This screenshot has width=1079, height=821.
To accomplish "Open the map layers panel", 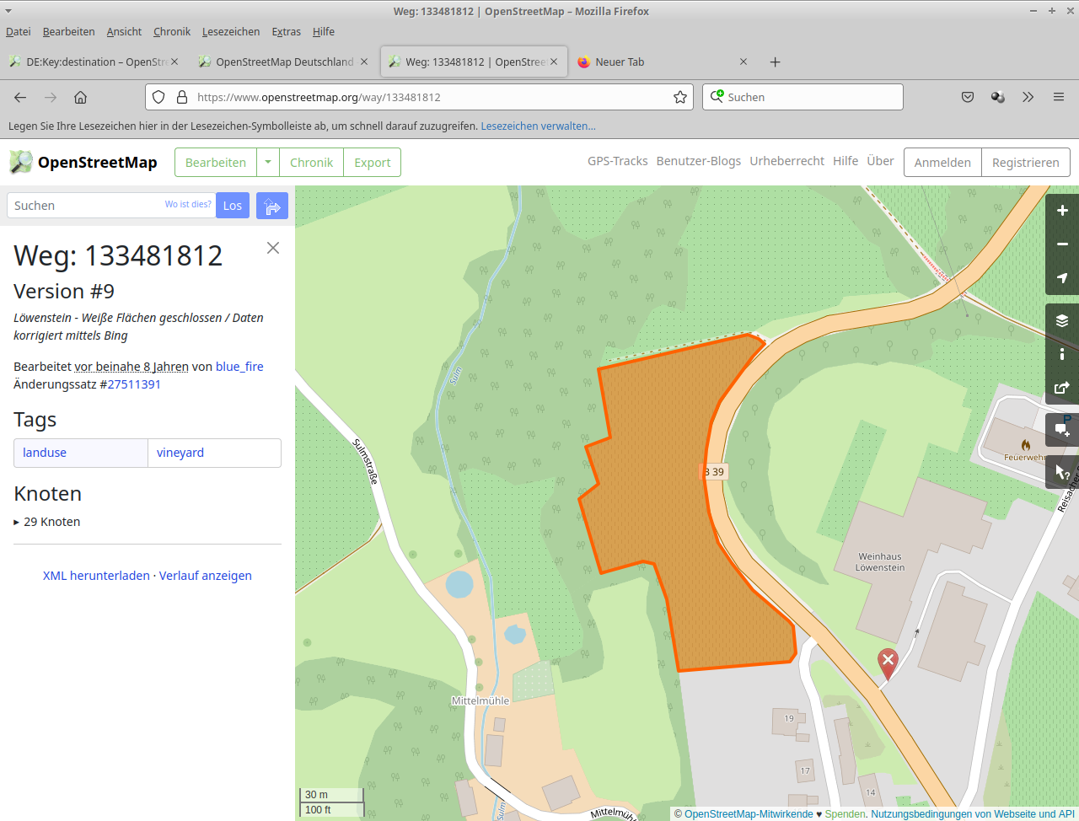I will (1062, 320).
